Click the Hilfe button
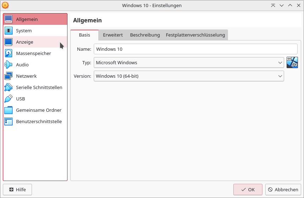The width and height of the screenshot is (304, 198). tap(17, 189)
